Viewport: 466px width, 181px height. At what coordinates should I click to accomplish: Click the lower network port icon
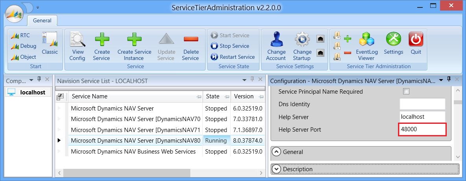coord(320,53)
